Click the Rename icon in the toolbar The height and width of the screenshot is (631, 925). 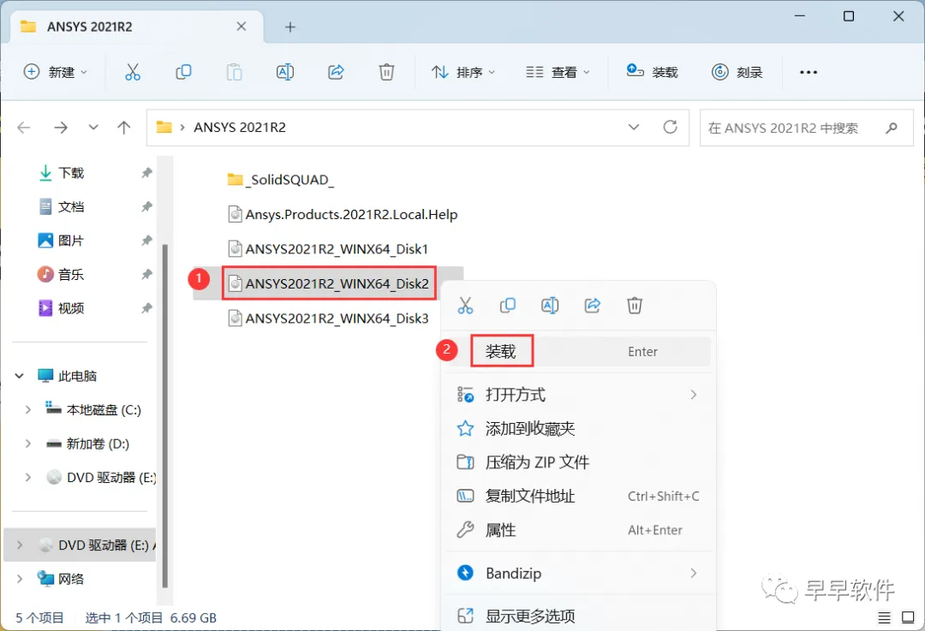click(x=285, y=72)
